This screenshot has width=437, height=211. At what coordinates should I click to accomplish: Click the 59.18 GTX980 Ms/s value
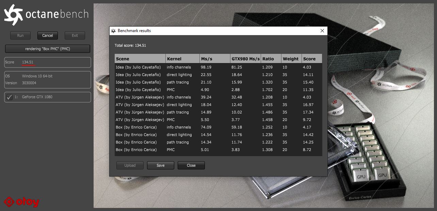[x=237, y=127]
